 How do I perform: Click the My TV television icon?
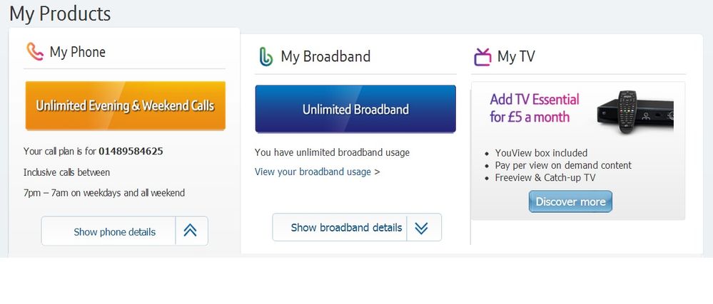(x=482, y=57)
